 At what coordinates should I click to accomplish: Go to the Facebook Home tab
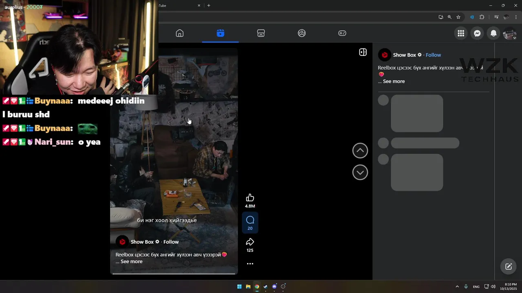179,33
